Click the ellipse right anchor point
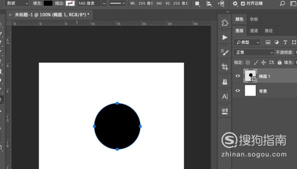Screen dimensions: 297x169 [140, 126]
